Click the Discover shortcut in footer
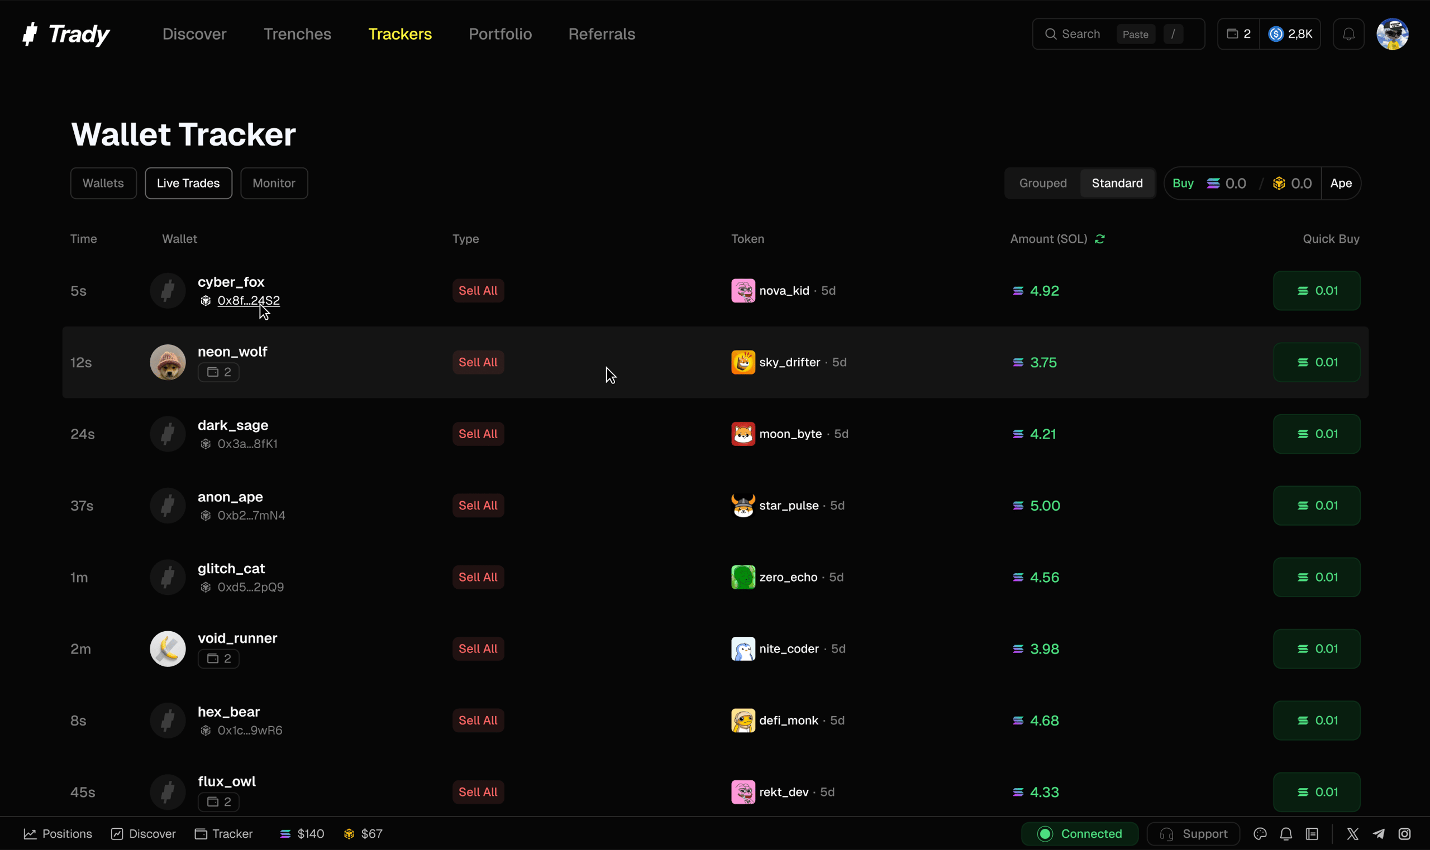Viewport: 1430px width, 850px height. click(144, 833)
